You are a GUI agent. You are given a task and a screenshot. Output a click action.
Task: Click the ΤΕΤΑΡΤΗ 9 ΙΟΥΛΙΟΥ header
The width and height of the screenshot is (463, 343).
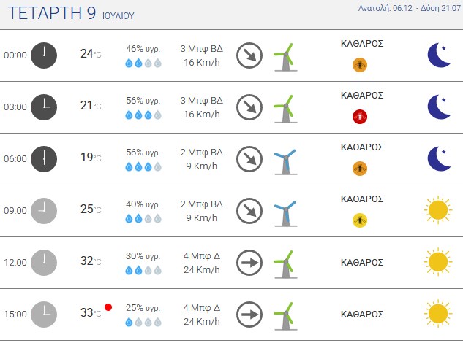[x=71, y=13]
